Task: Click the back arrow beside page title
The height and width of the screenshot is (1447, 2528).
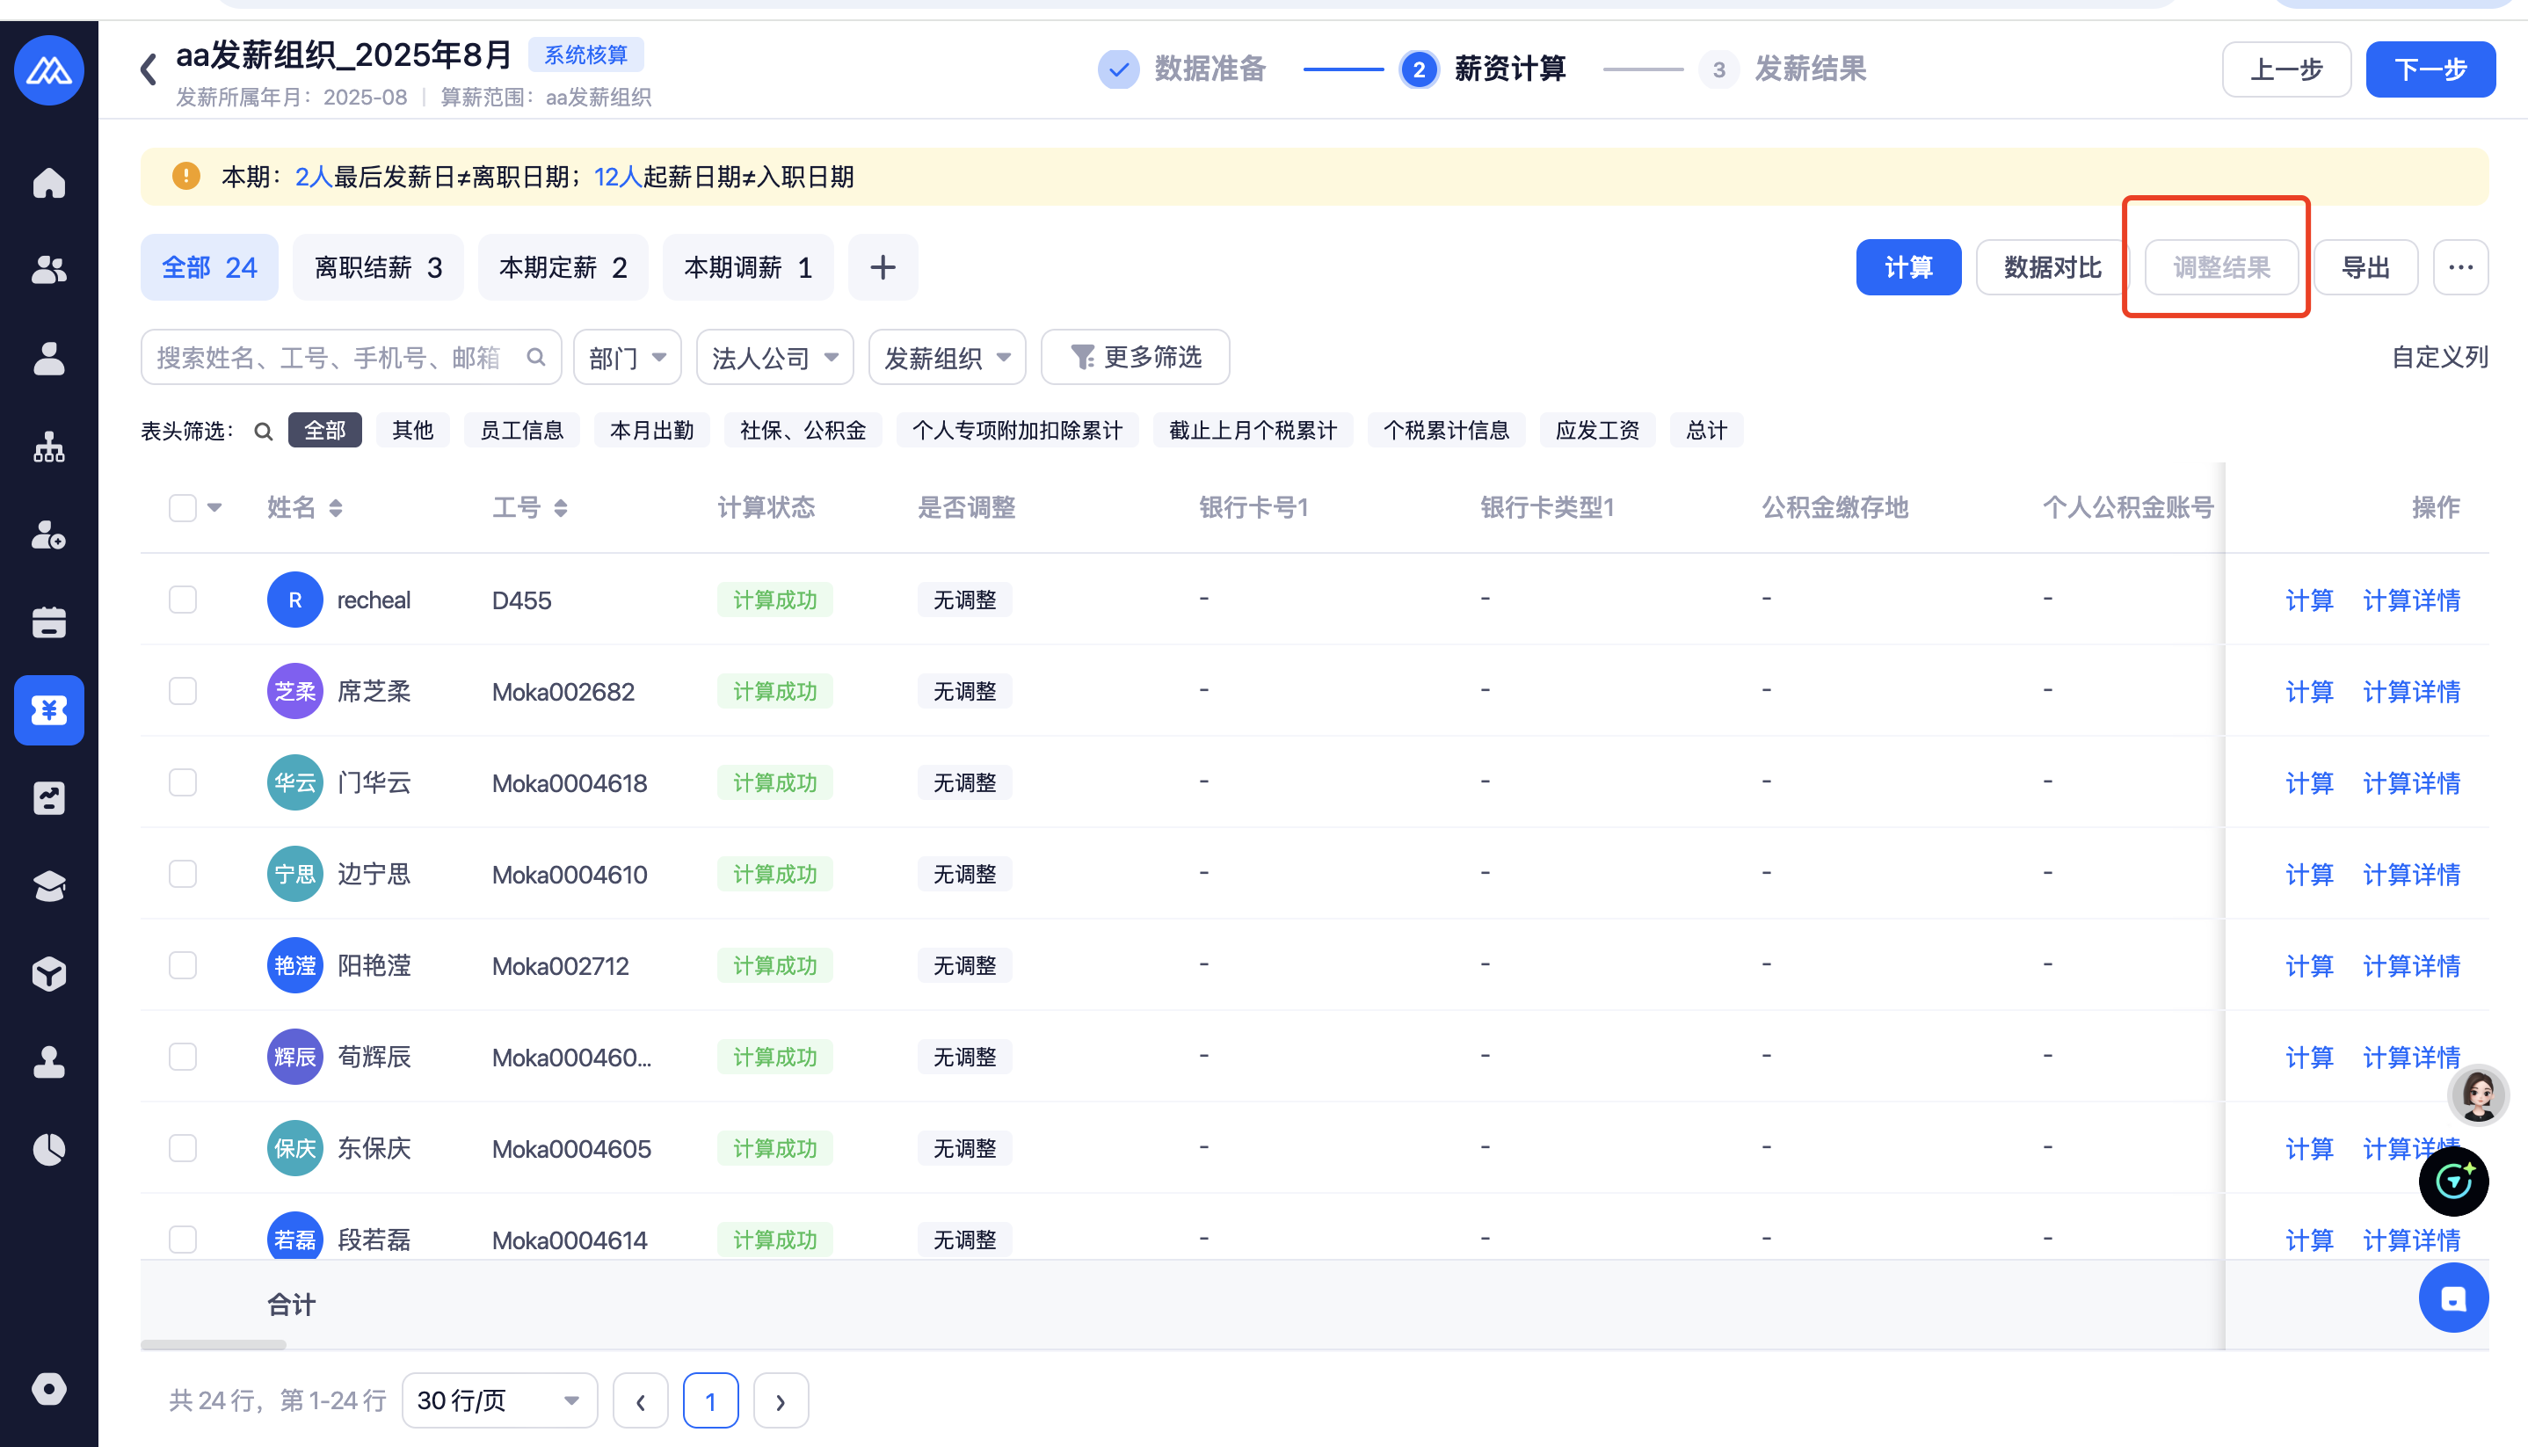Action: 149,69
